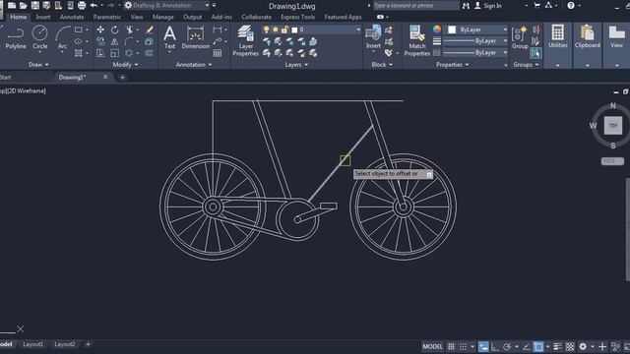The image size is (630, 354).
Task: Click the Sign In button
Action: [488, 6]
